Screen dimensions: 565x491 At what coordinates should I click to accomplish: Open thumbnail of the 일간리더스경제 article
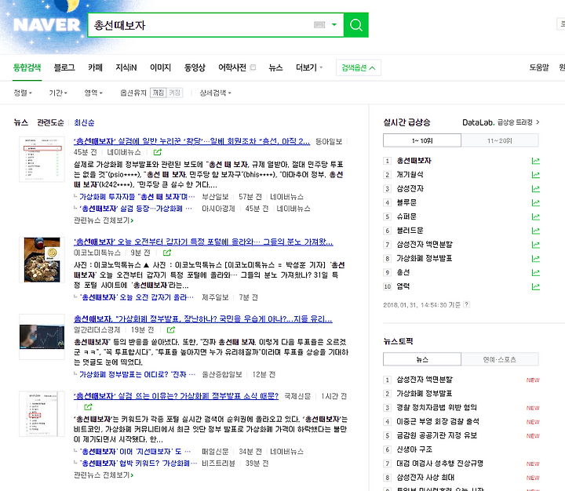[42, 336]
